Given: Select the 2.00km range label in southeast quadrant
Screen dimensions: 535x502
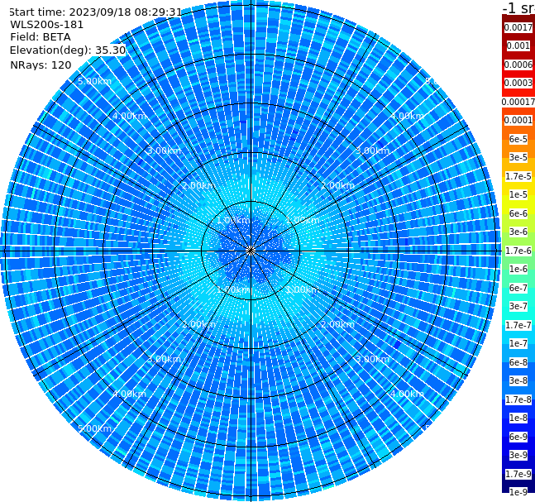Looking at the screenshot, I should point(337,324).
